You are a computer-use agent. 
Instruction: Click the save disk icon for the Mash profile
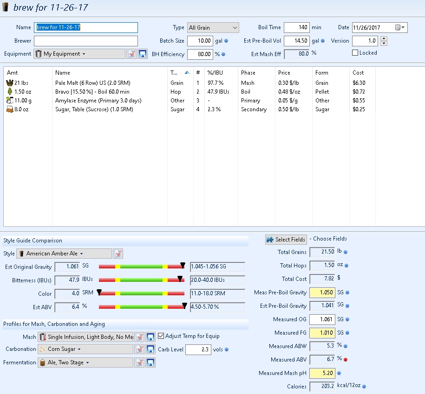click(x=150, y=337)
